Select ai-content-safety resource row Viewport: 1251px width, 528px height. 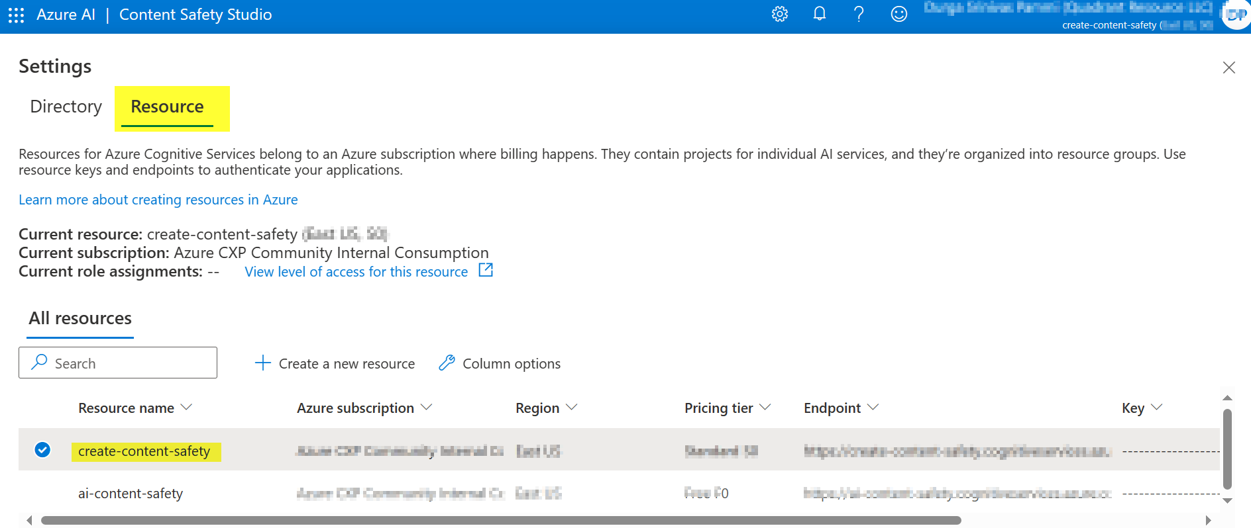point(619,493)
